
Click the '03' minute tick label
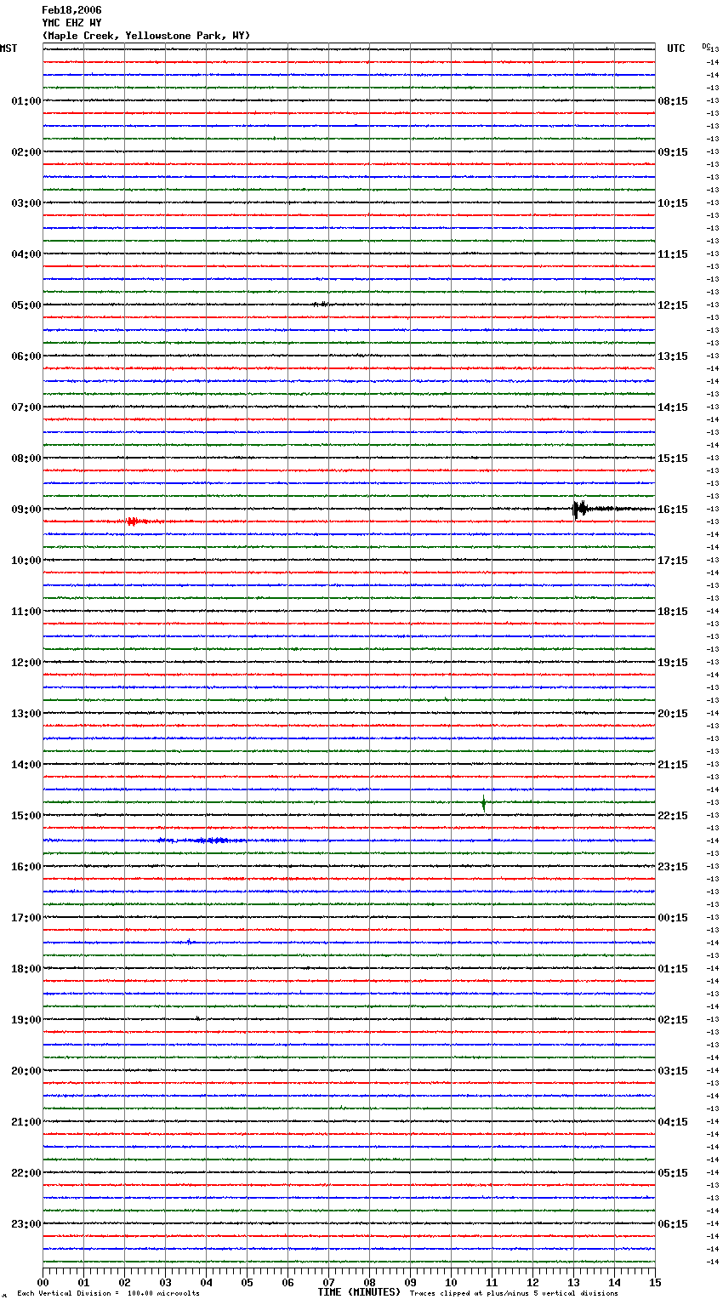tap(165, 1282)
